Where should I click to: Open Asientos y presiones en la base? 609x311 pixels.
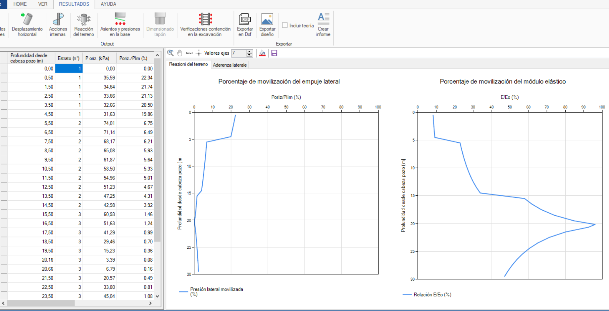click(120, 25)
